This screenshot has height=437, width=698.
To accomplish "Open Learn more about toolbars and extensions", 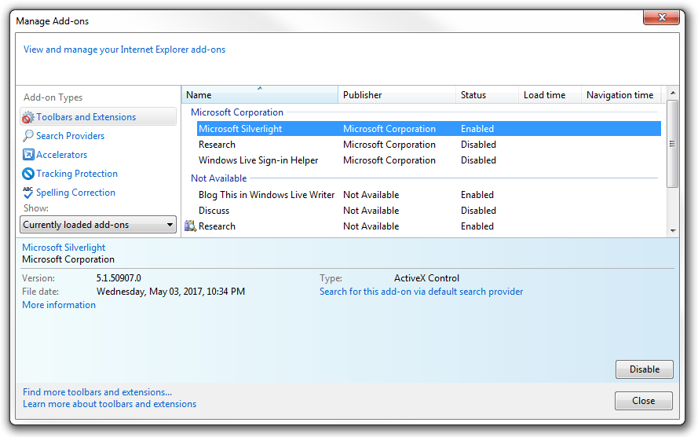I will coord(109,403).
